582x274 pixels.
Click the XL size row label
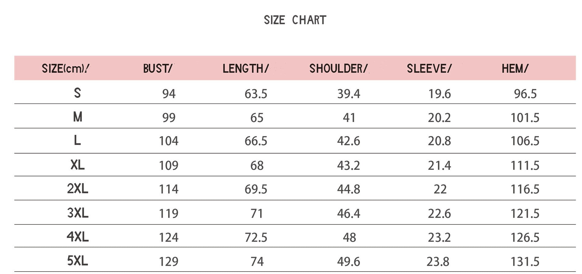(x=78, y=165)
